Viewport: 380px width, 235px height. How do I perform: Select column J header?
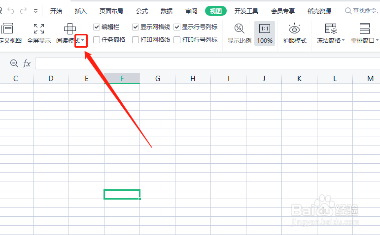coord(264,79)
